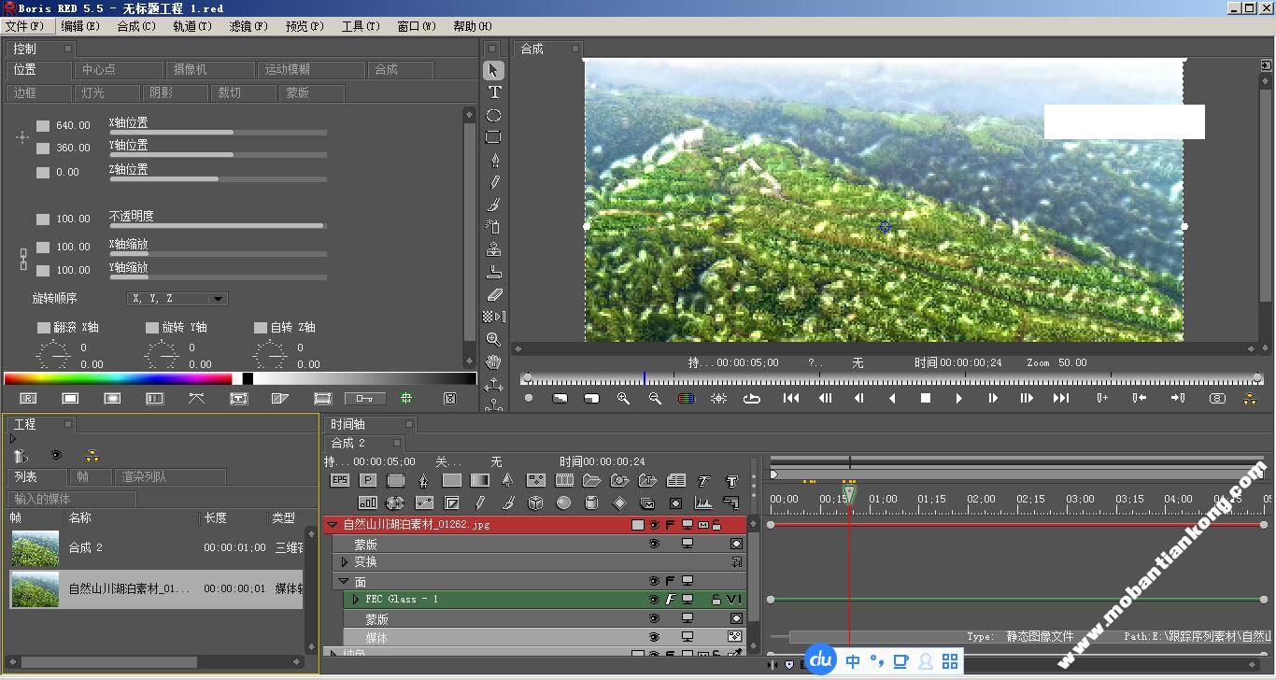Viewport: 1276px width, 680px height.
Task: Toggle the Y轴位置 animation checkbox
Action: click(43, 148)
